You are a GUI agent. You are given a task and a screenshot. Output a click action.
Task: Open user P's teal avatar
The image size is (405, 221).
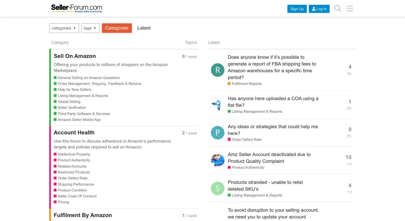click(x=218, y=133)
